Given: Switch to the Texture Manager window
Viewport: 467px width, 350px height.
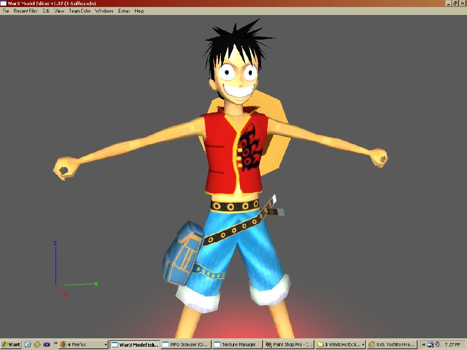Looking at the screenshot, I should pos(238,345).
